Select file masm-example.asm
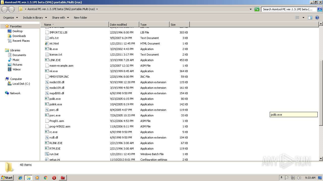The width and height of the screenshot is (323, 181). tap(61, 66)
